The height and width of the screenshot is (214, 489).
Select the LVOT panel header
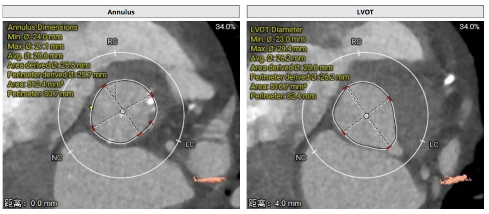(x=365, y=12)
